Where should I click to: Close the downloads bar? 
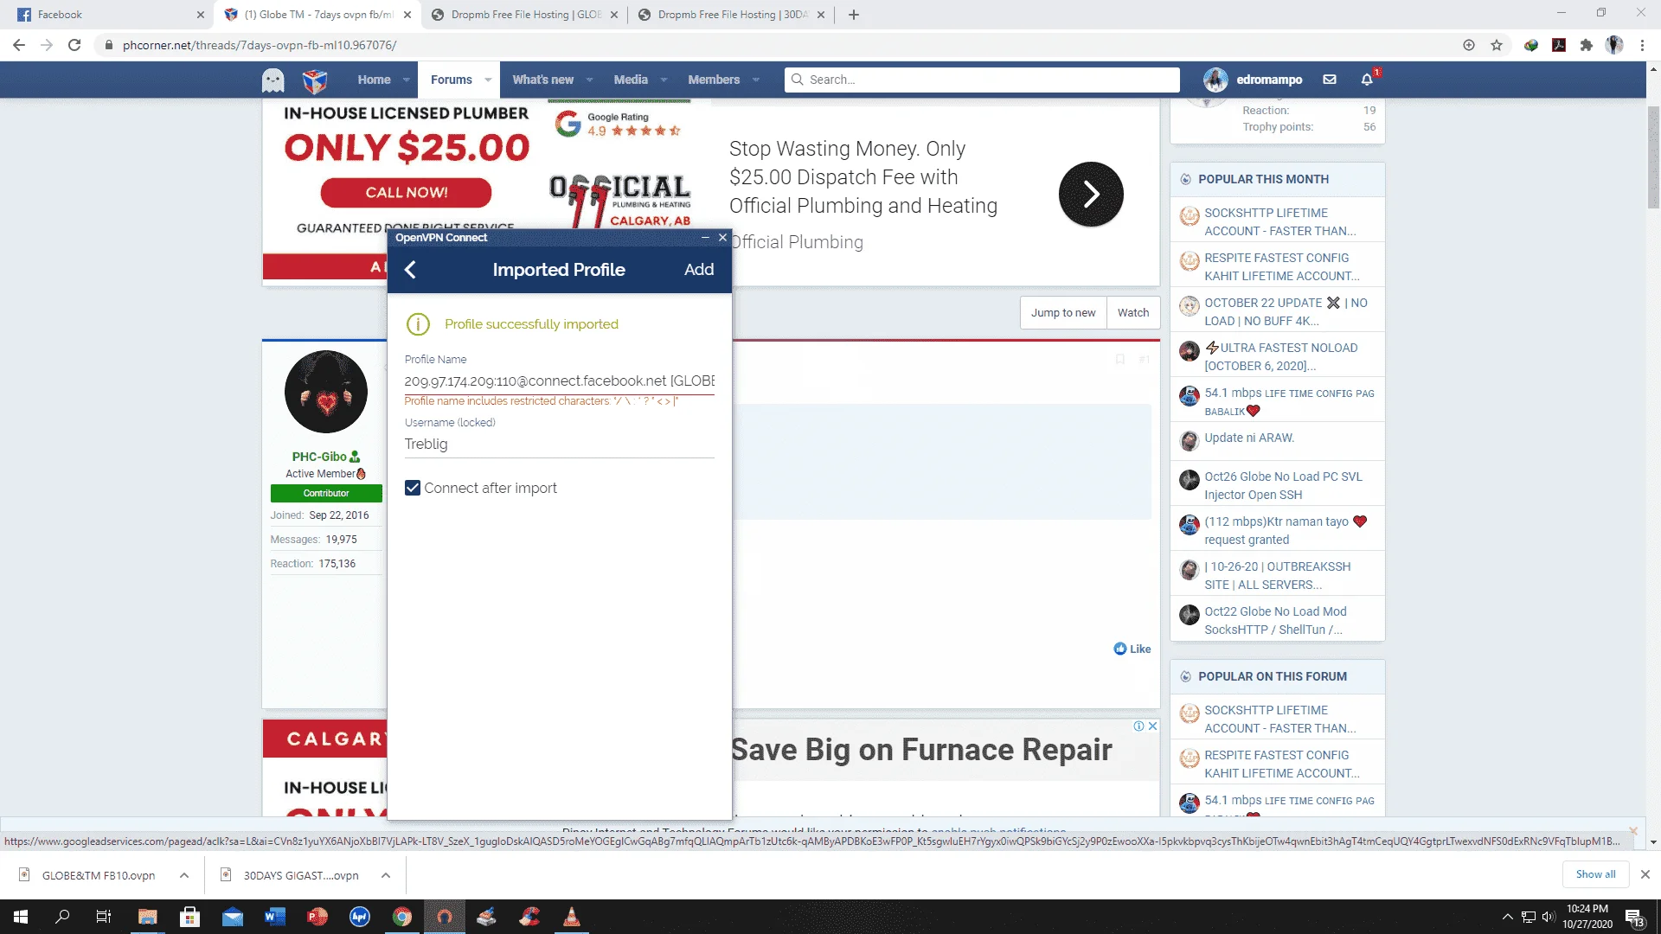pyautogui.click(x=1645, y=874)
